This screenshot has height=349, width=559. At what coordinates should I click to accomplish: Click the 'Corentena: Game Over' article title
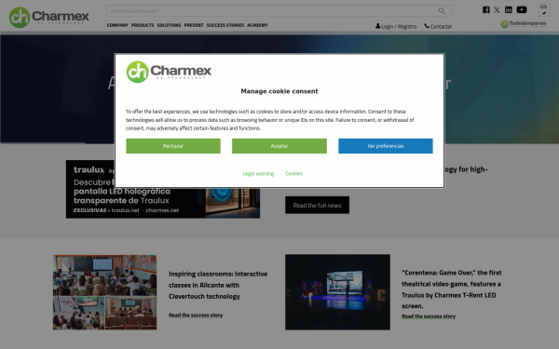pos(452,289)
